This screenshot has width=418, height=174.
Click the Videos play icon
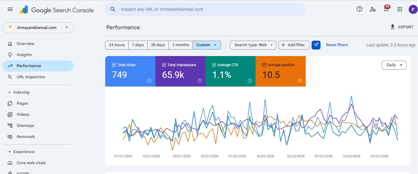10,115
